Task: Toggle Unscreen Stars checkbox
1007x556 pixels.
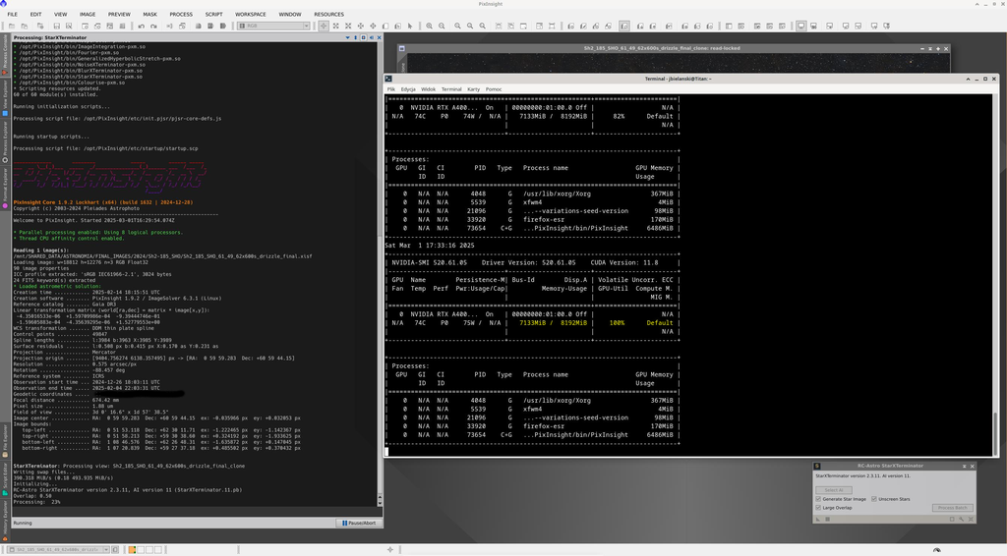Action: coord(874,499)
